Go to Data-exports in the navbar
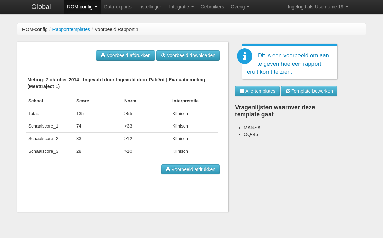The image size is (383, 238). 118,7
